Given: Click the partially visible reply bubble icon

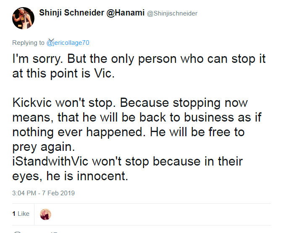Looking at the screenshot, I should 18,232.
